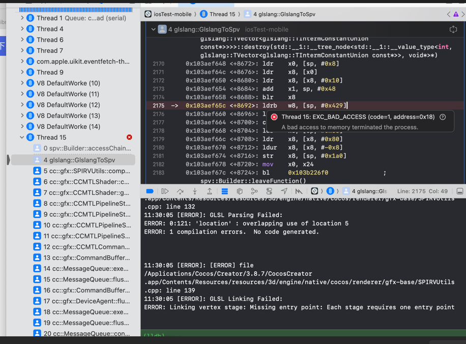Click process icon in debug bar breadcrumb
466x344 pixels.
coord(314,191)
